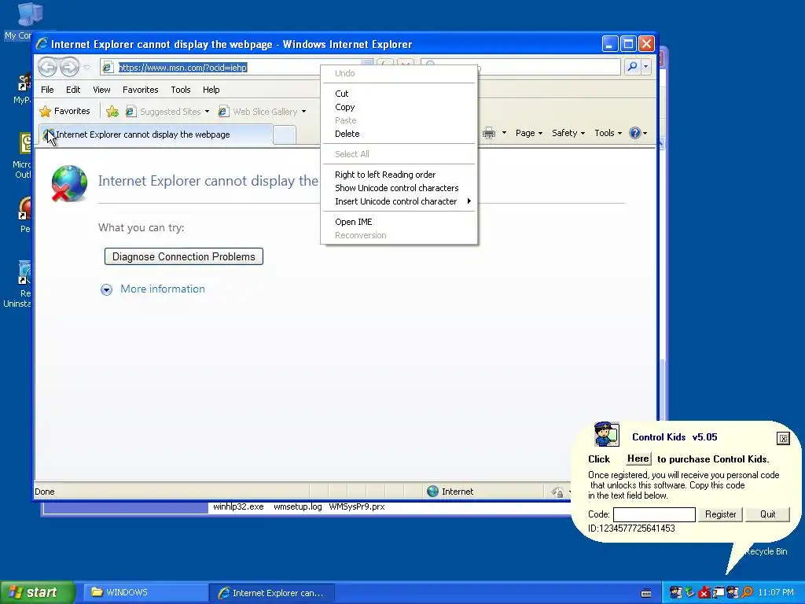Click the Control Kids policeman logo
The width and height of the screenshot is (805, 604).
click(606, 434)
